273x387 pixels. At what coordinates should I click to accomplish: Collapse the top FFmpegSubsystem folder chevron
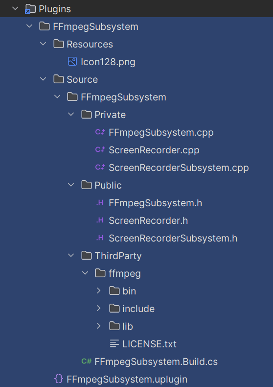[x=29, y=26]
